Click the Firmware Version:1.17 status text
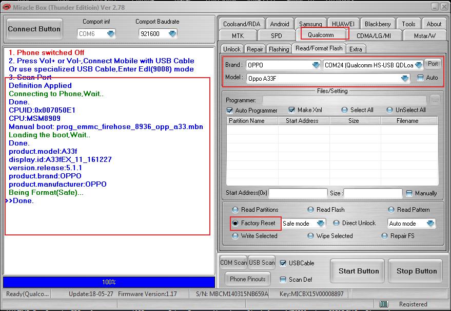The height and width of the screenshot is (311, 451). coord(147,294)
